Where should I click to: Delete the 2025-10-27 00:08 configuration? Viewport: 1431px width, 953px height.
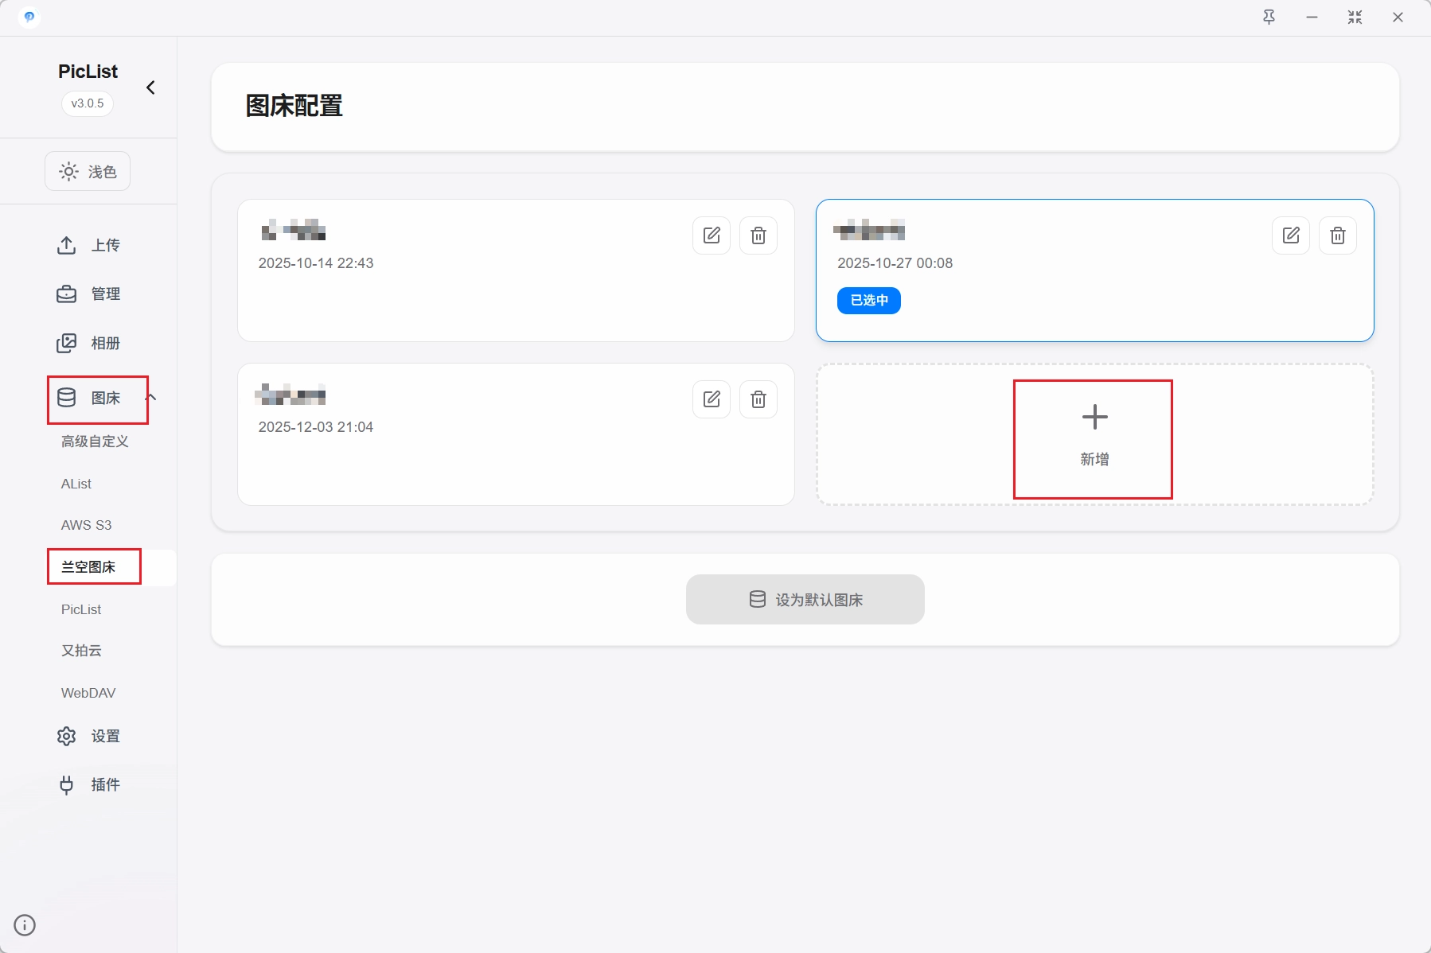point(1338,235)
